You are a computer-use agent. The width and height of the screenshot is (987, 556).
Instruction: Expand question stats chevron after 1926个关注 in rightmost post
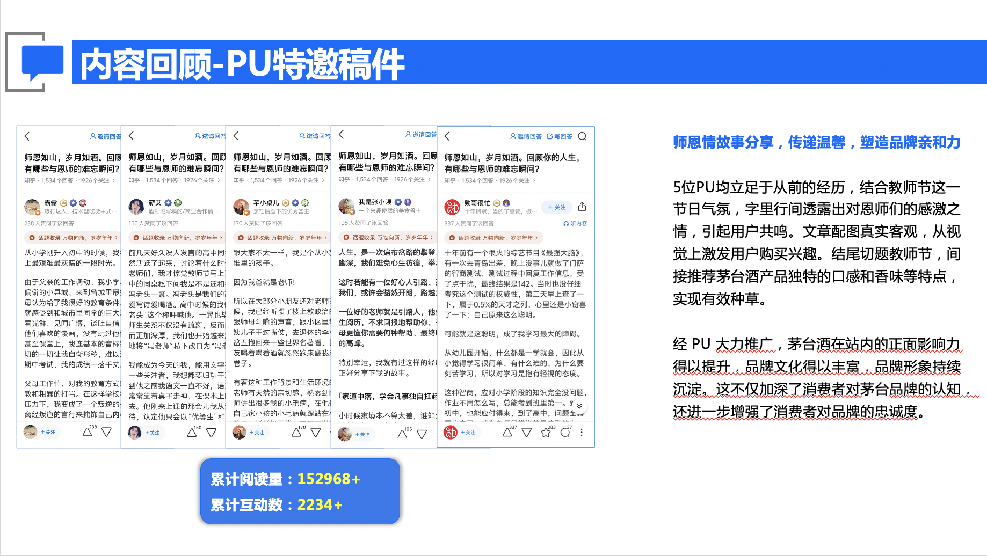(x=534, y=181)
